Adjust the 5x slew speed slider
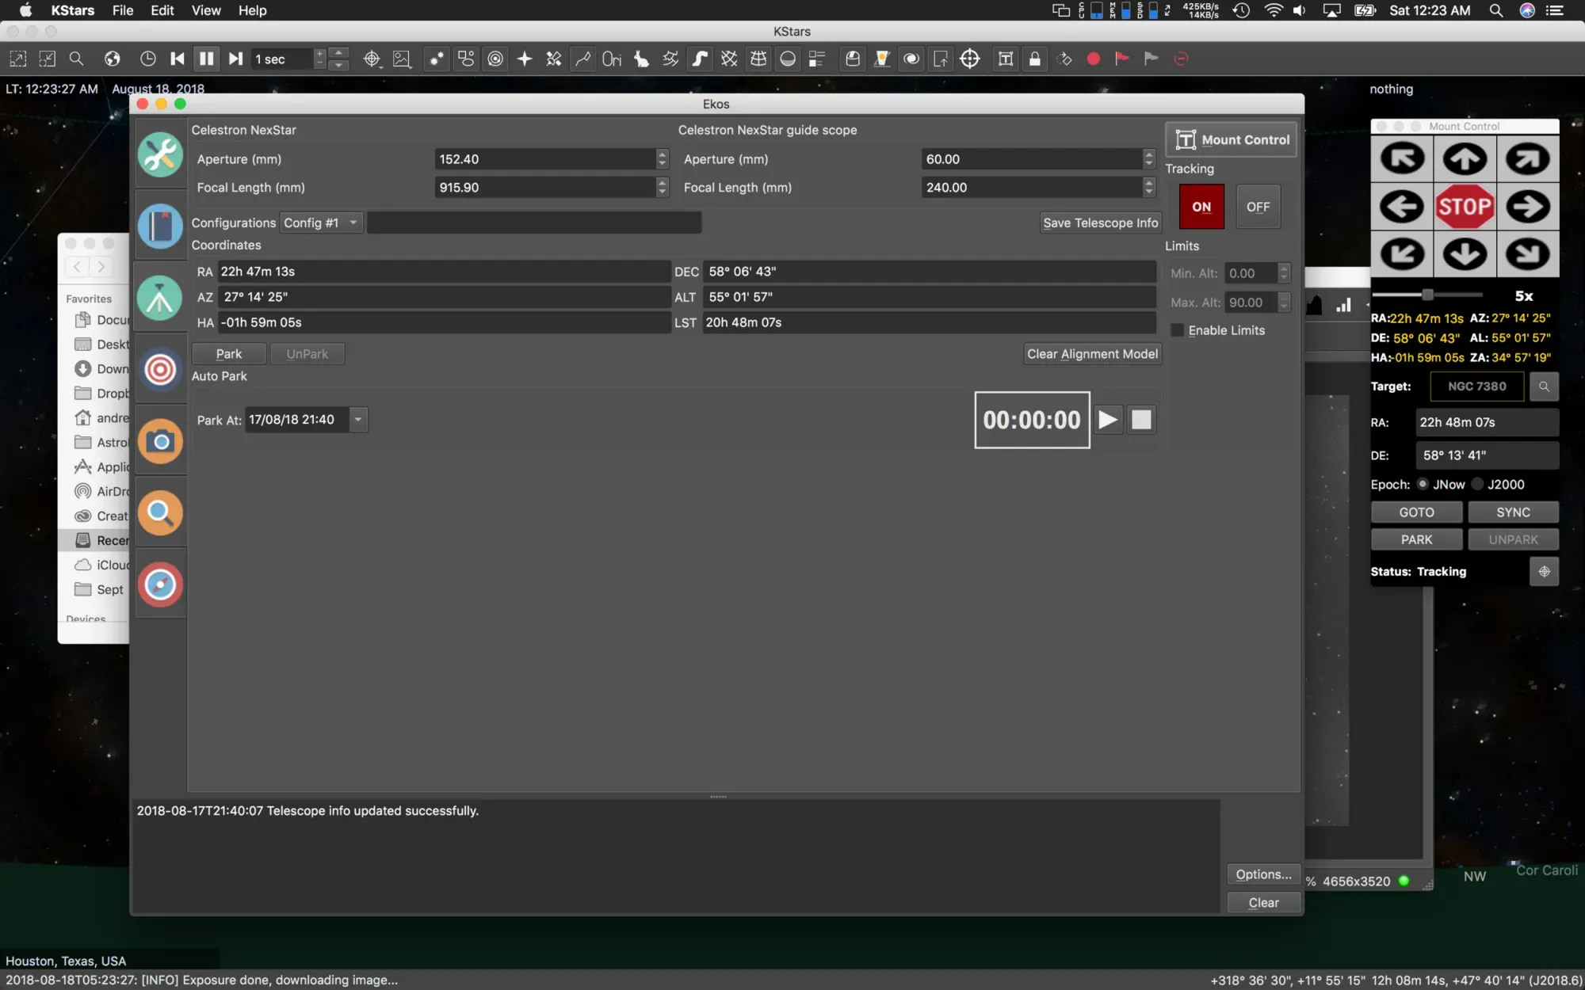The width and height of the screenshot is (1585, 990). [1427, 295]
